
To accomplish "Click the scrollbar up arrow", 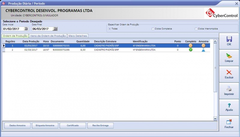I will click(215, 41).
